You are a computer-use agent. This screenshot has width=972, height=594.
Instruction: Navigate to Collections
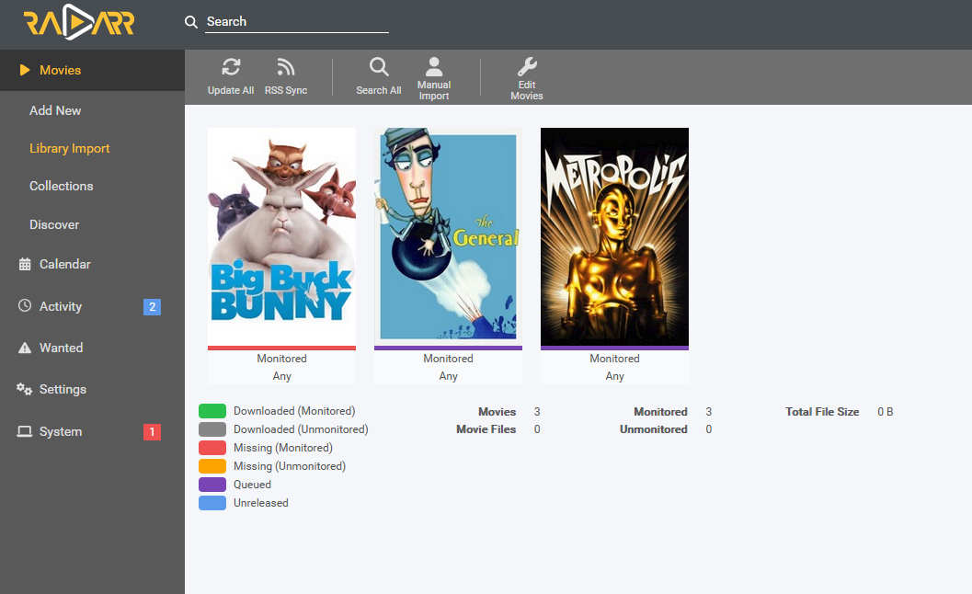61,186
